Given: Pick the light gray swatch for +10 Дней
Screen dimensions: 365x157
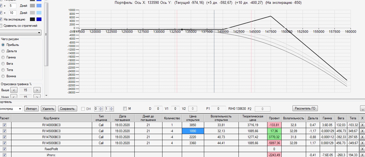Looking at the screenshot, I should tap(32, 13).
